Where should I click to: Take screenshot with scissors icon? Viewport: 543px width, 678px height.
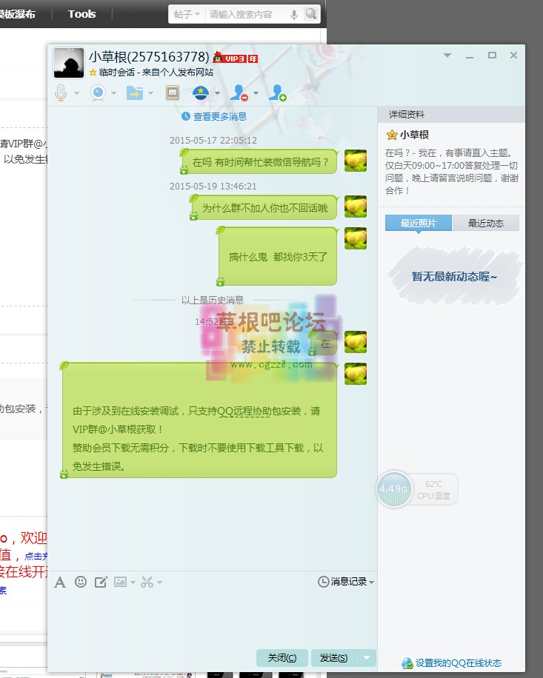(147, 582)
